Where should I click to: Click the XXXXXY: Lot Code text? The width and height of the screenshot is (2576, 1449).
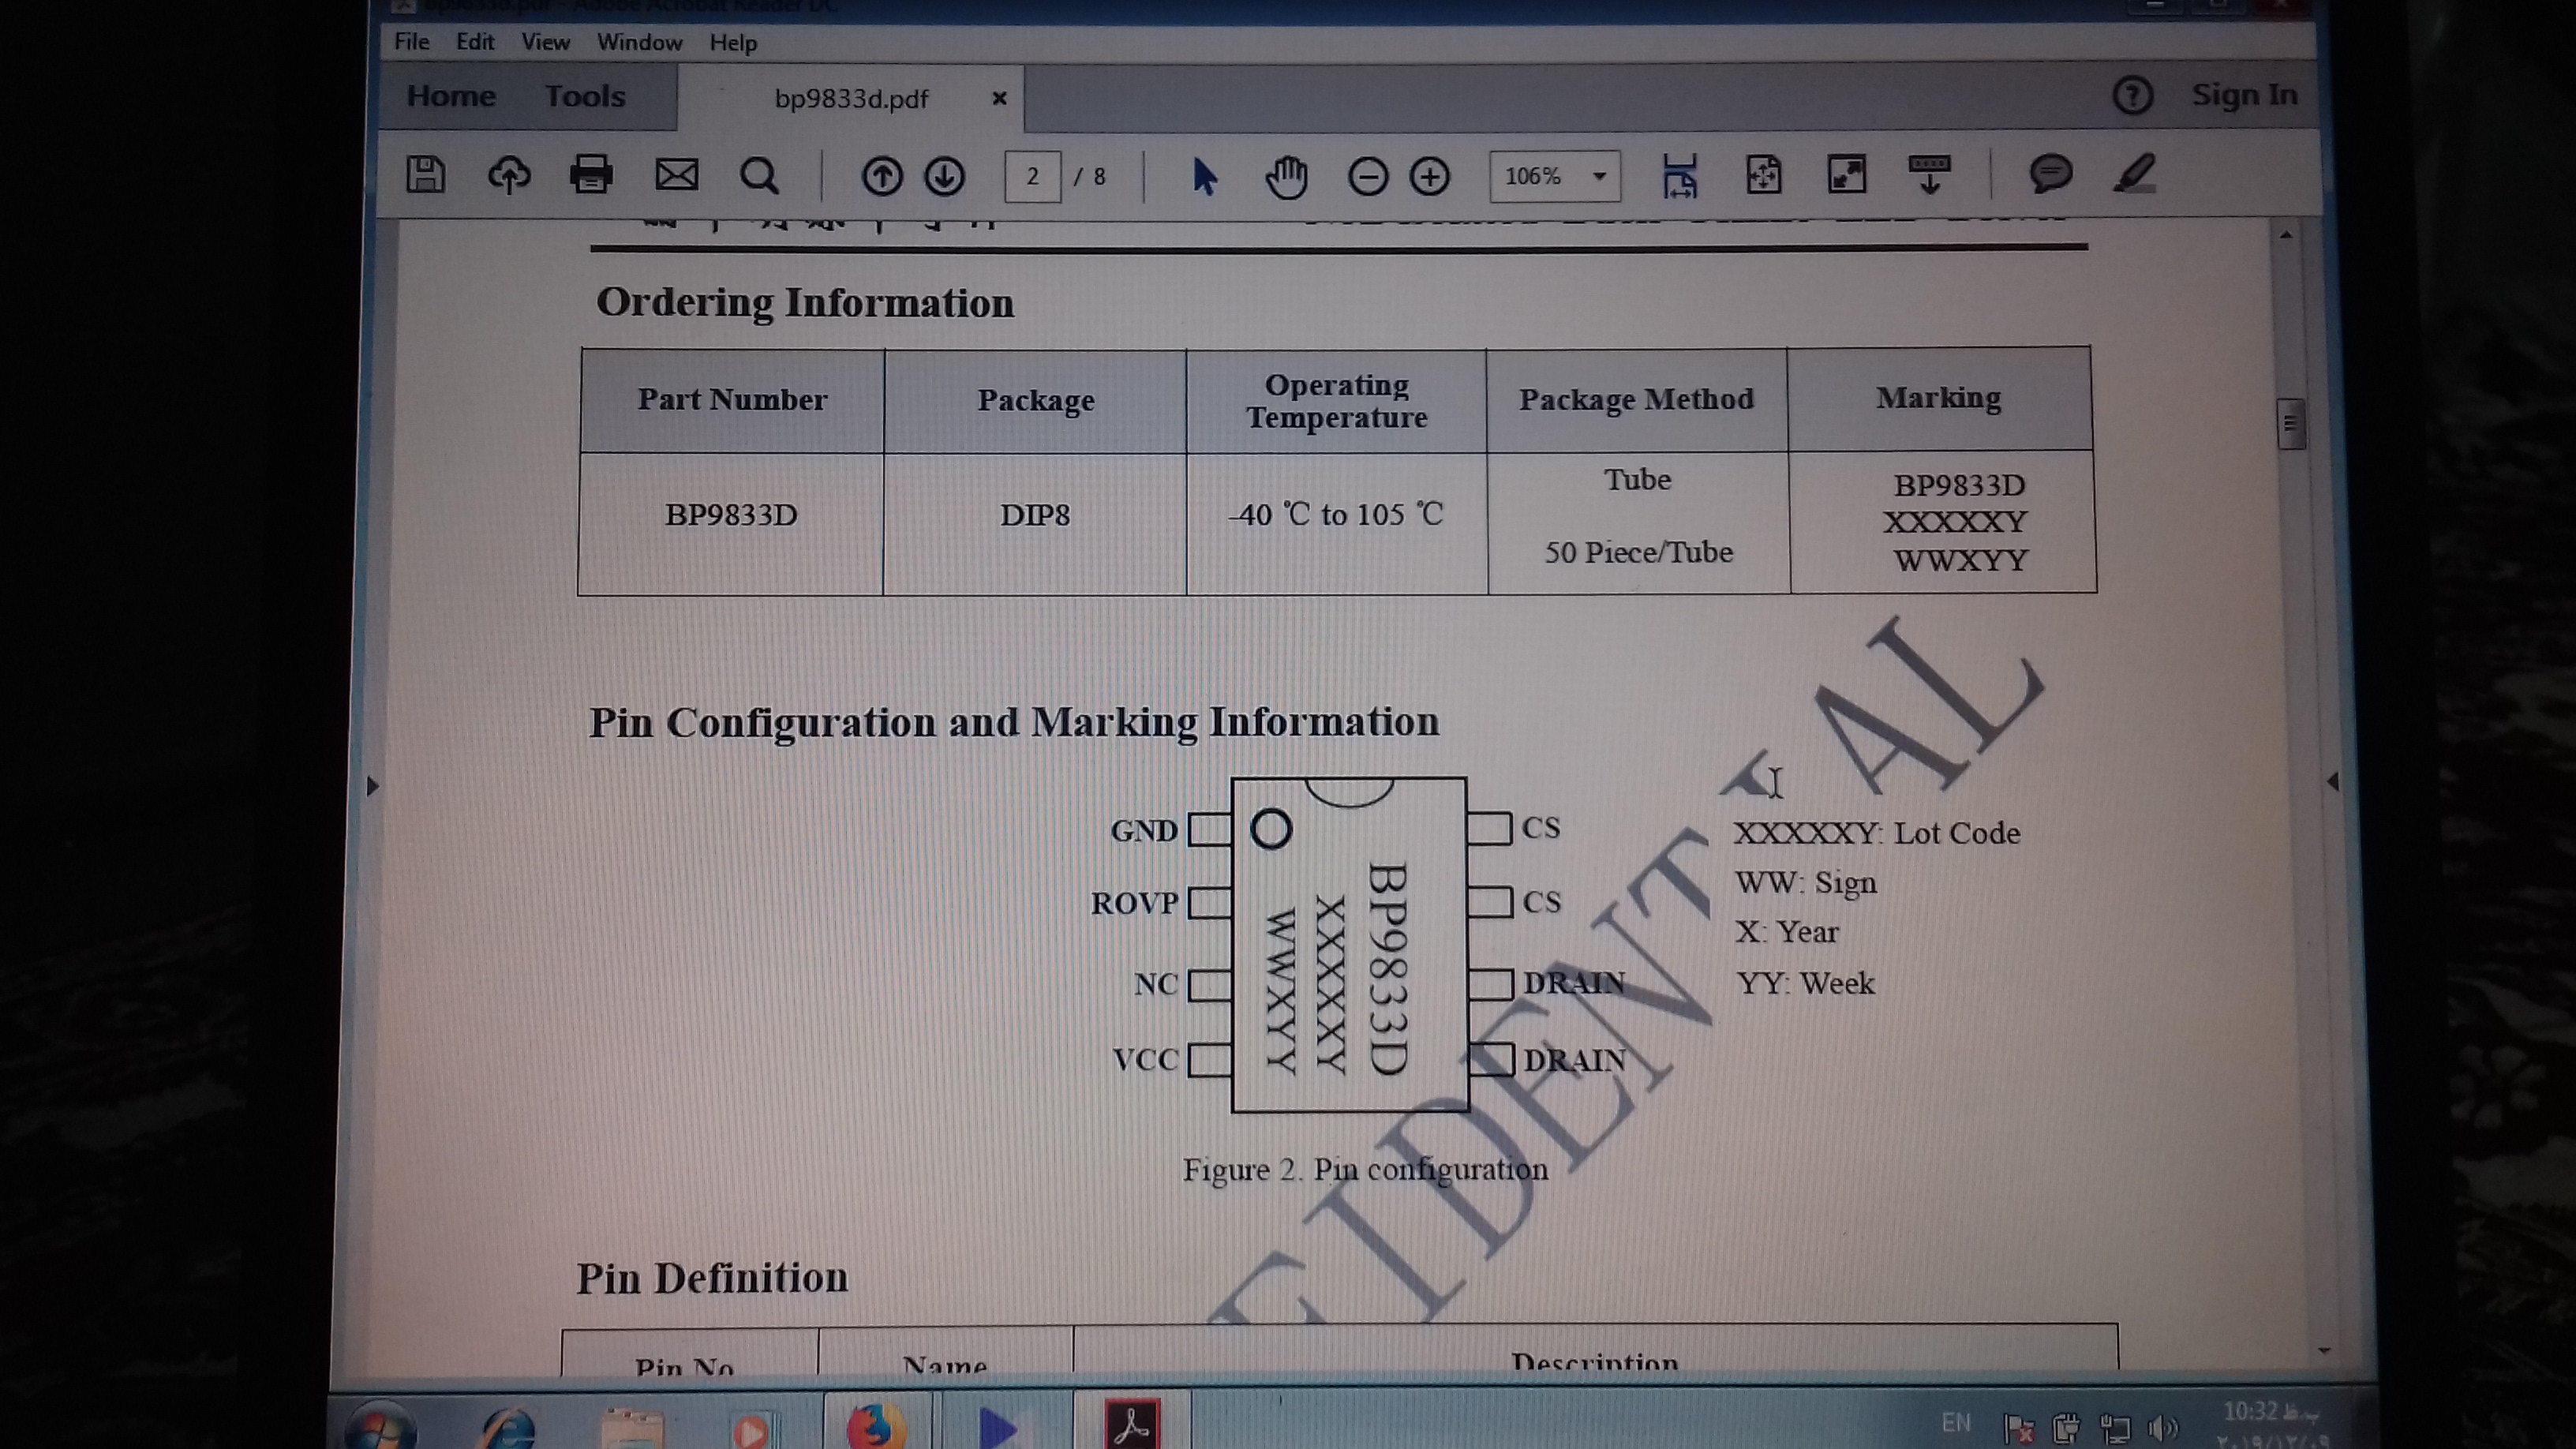pos(1877,833)
